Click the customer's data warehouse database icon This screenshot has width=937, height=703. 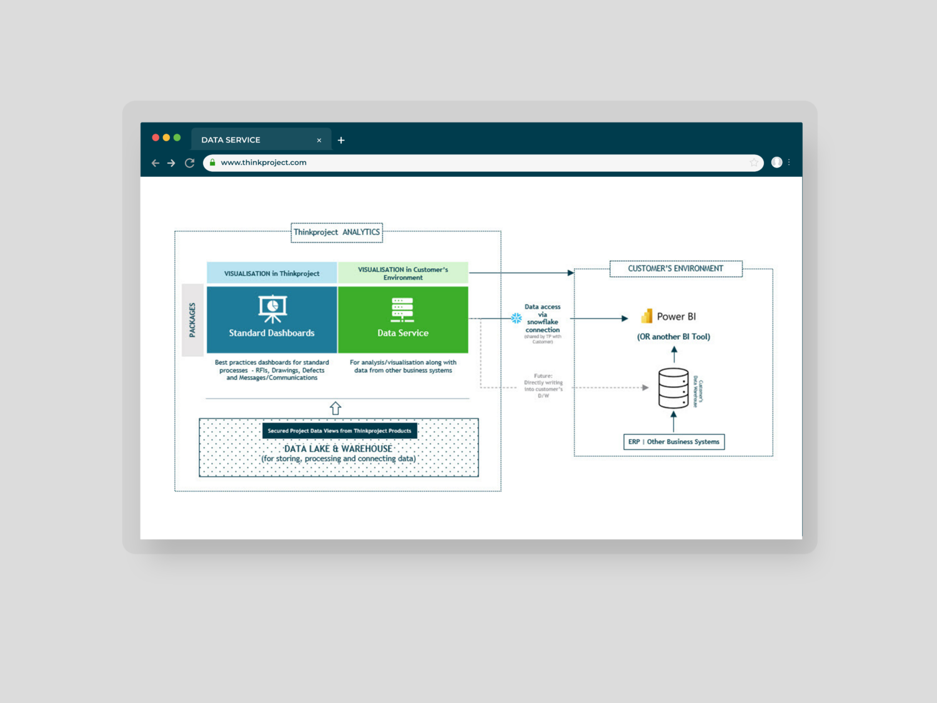(x=673, y=388)
